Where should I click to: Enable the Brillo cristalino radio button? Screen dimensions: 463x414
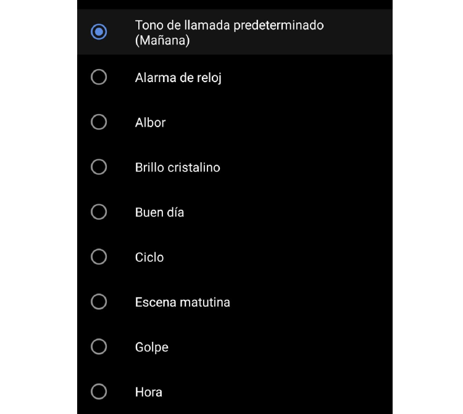pyautogui.click(x=99, y=167)
